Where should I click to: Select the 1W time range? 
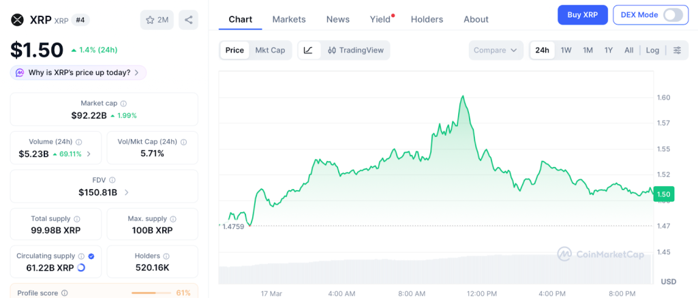(566, 50)
